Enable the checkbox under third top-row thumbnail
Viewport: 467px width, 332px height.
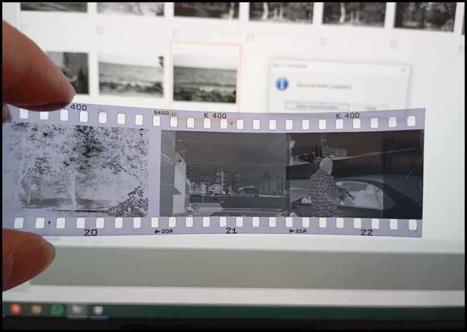(x=176, y=34)
